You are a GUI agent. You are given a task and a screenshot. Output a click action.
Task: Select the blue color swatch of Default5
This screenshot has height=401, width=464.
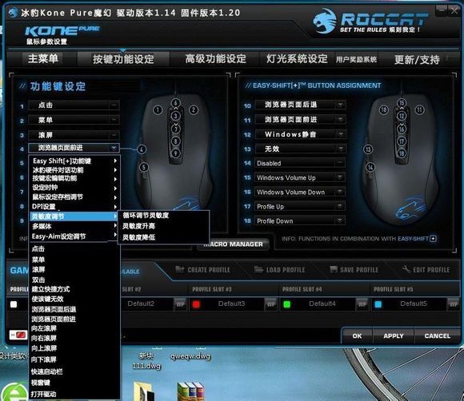pos(378,304)
